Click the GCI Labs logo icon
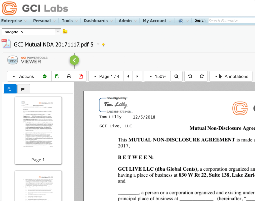This screenshot has height=201, width=255. tap(9, 8)
